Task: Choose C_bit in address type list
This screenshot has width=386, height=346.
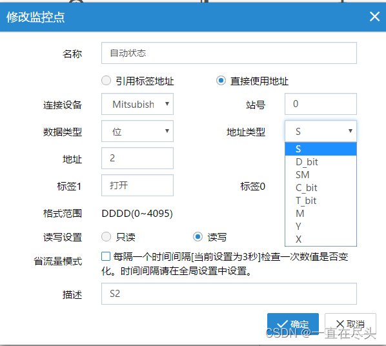Action: tap(321, 188)
